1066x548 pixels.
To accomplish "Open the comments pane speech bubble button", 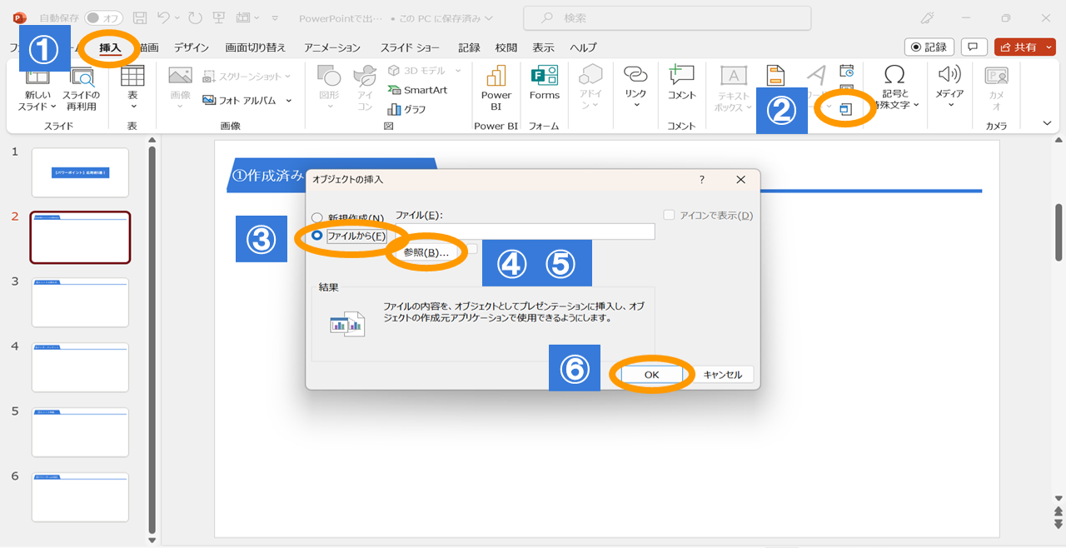I will (974, 47).
